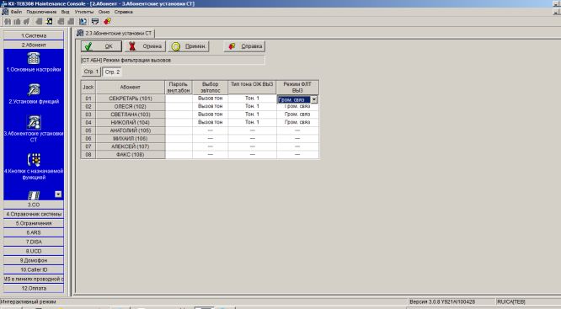Click the application icon beside Файл menu
The image size is (561, 309).
(5, 12)
